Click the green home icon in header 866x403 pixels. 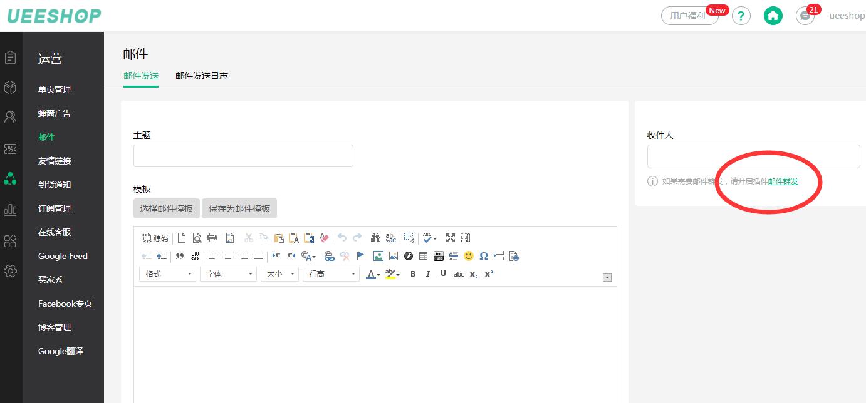click(773, 16)
